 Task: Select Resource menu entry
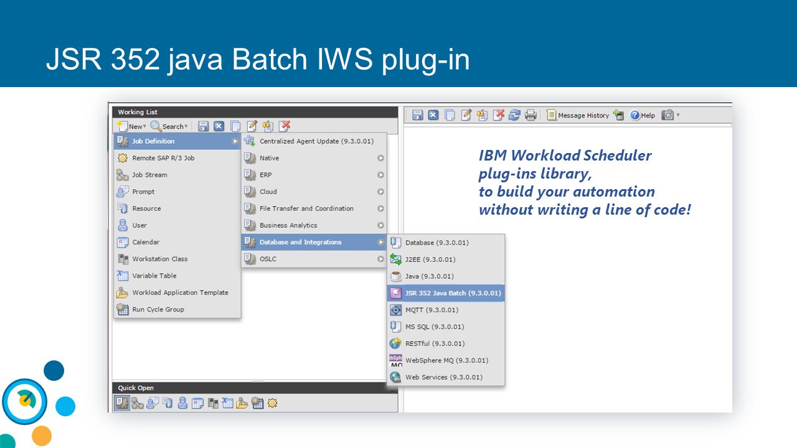[x=177, y=208]
